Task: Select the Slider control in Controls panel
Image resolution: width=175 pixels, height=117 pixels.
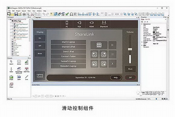Action: pos(11,70)
